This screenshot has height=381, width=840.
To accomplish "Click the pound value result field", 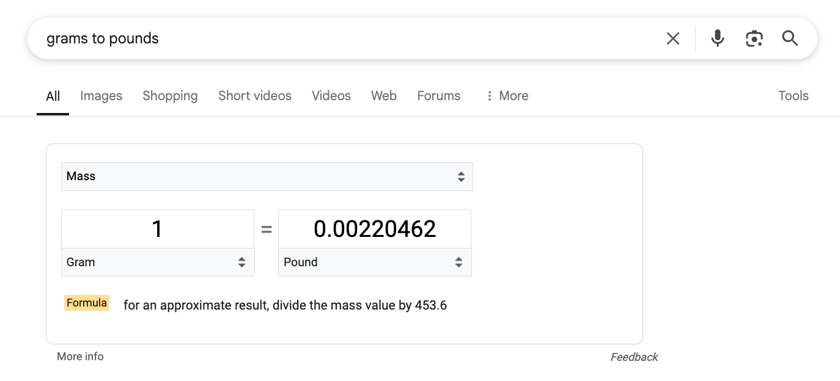I will (x=374, y=229).
